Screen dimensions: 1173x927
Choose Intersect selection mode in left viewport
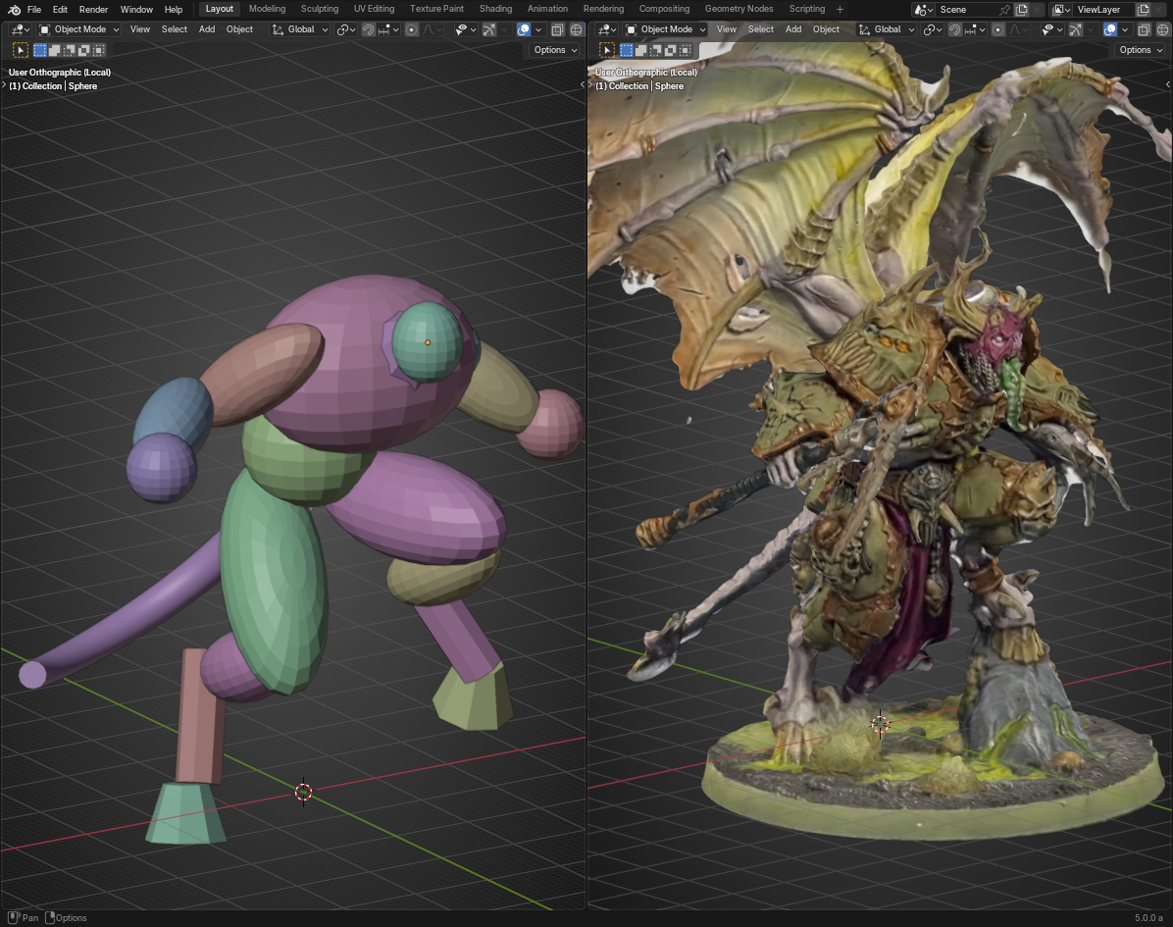98,50
